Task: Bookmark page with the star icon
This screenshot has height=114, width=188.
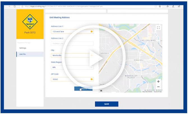Action: coord(160,6)
